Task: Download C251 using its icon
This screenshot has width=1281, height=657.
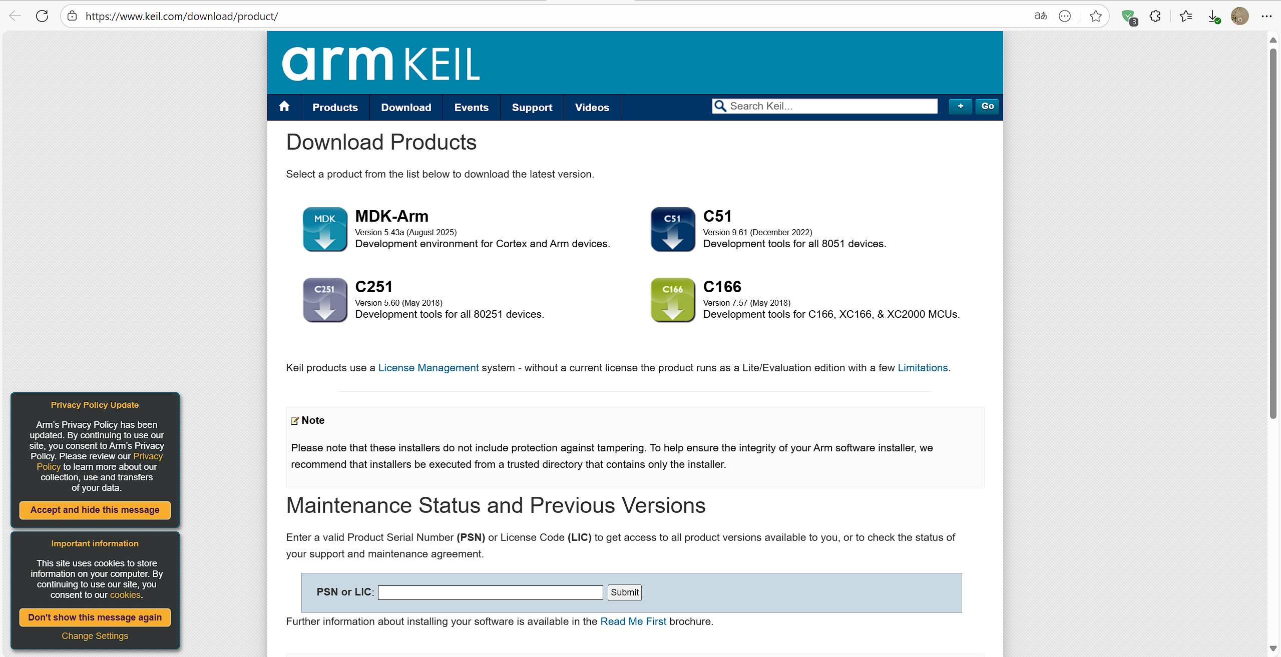Action: pos(325,300)
